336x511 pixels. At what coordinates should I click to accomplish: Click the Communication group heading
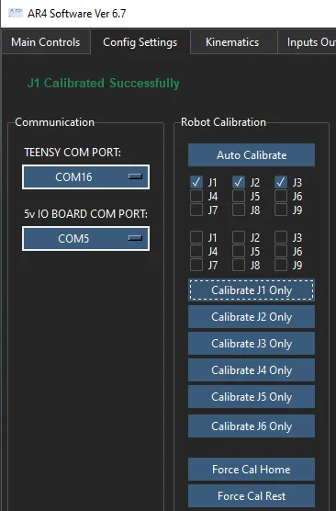(x=55, y=122)
